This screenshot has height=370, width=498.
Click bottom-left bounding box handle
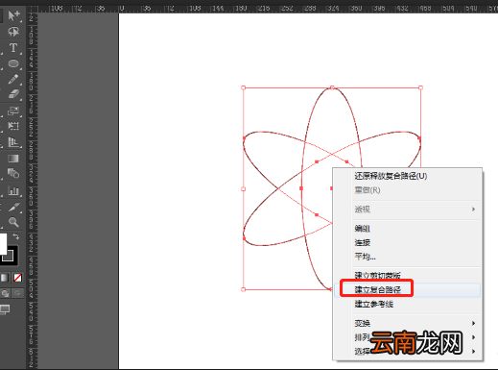pos(243,289)
